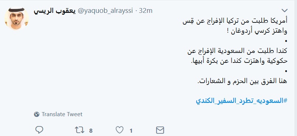Click the line هنا الفرق بين الحزم
This screenshot has height=136, width=297.
click(242, 82)
